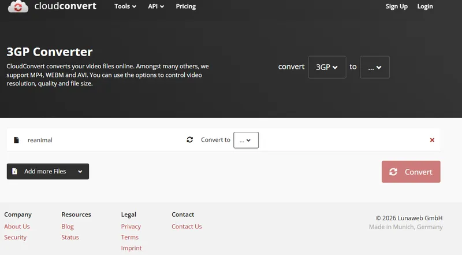Screen dimensions: 462x255
Task: Open the Contact Us link
Action: (187, 226)
